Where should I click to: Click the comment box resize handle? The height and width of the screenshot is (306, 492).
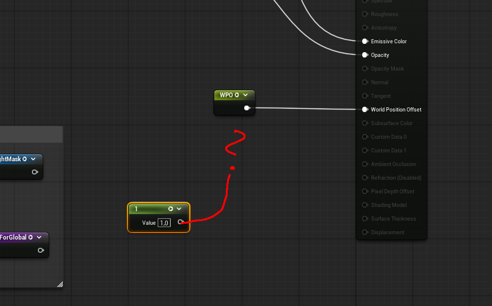point(60,284)
